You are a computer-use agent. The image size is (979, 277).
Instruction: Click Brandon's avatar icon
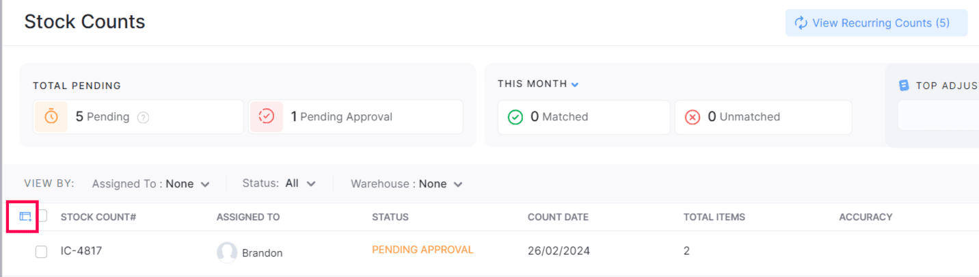tap(227, 252)
